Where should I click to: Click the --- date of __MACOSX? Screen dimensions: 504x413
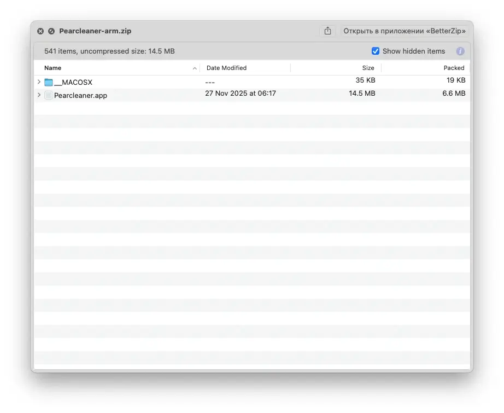[x=210, y=83]
